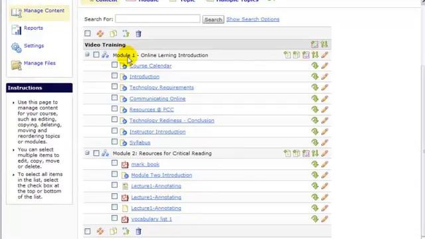
Task: Click the edit multiple pencils icon in bottom toolbar
Action: [100, 231]
